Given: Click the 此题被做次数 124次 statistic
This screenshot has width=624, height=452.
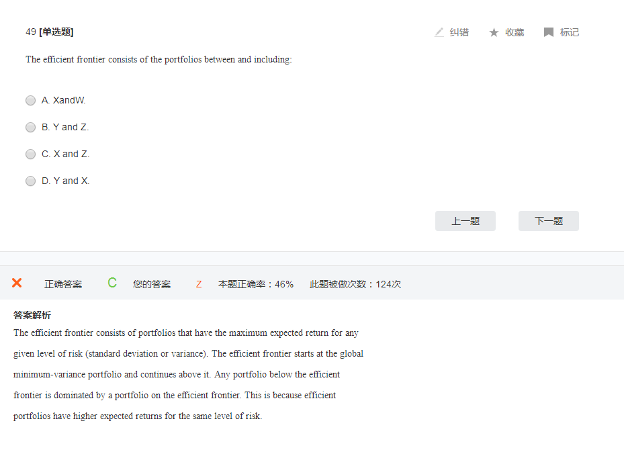Looking at the screenshot, I should pyautogui.click(x=355, y=284).
